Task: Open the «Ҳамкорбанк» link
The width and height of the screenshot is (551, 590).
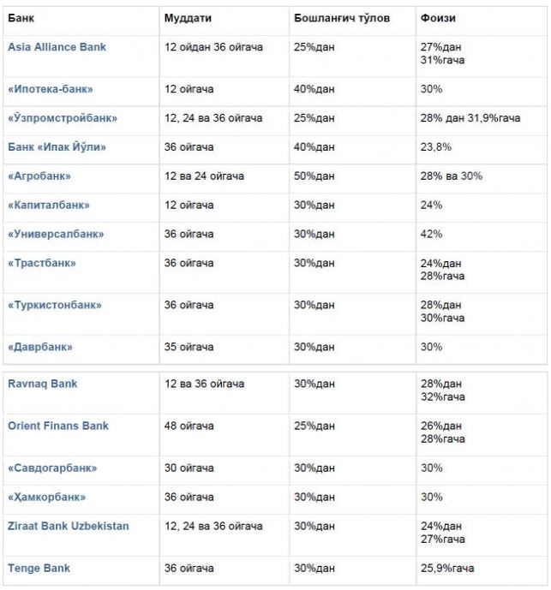Action: point(47,498)
